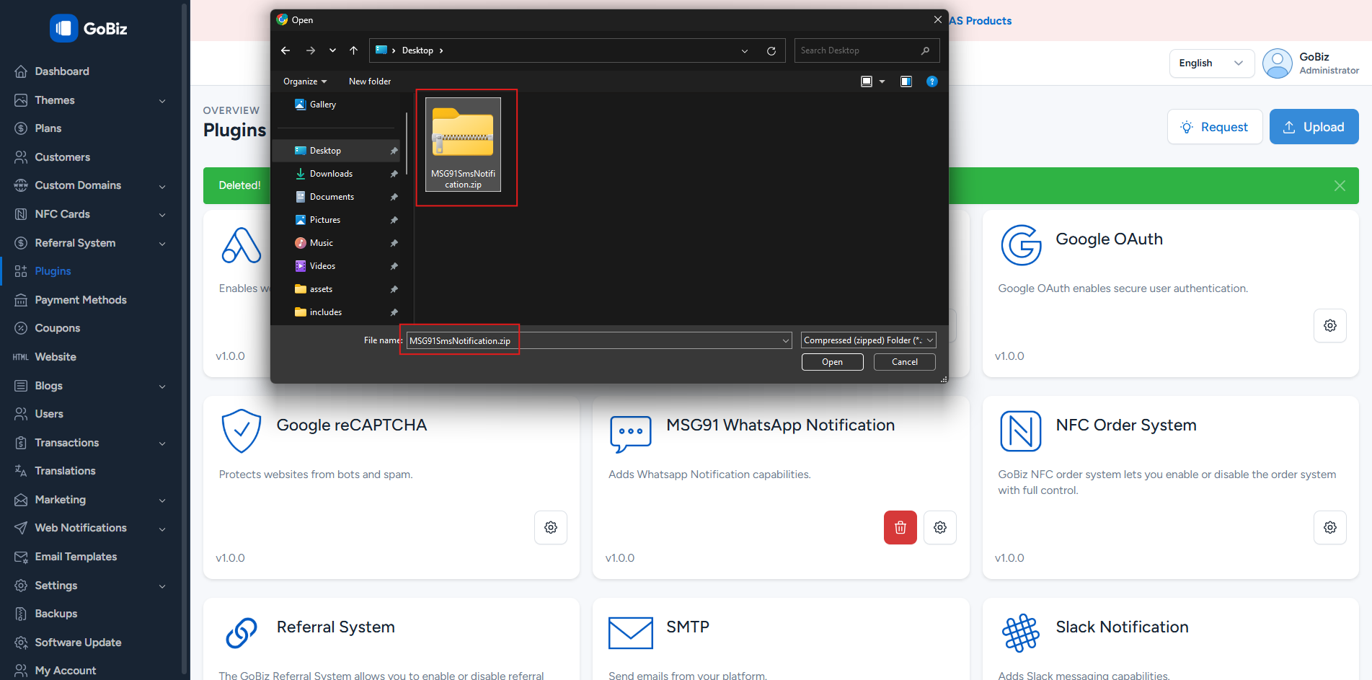Screen dimensions: 1372x680
Task: Click the file dialog help icon
Action: tap(931, 81)
